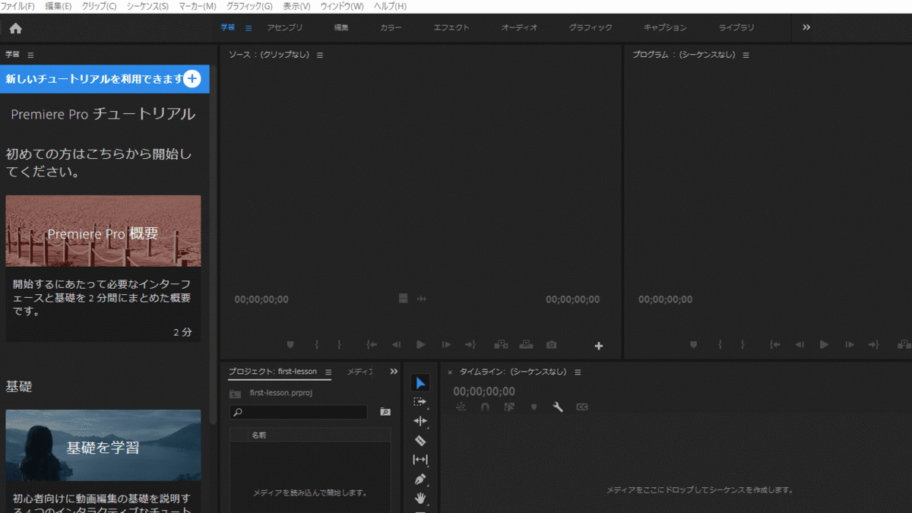Open the シーケンス(S) menu
This screenshot has height=513, width=912.
coord(147,6)
